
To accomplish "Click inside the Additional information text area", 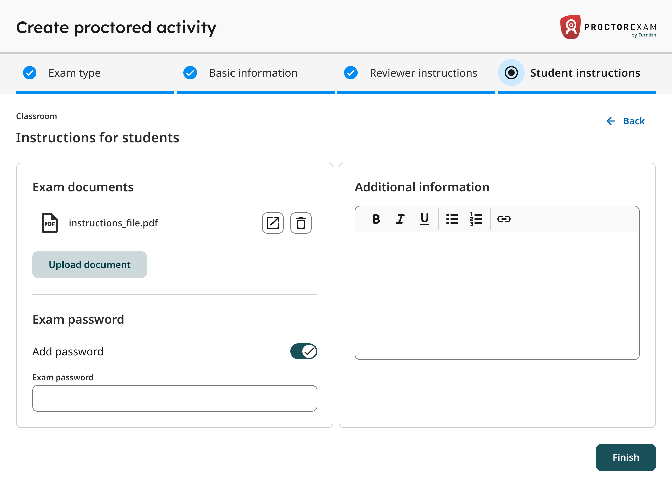I will (497, 296).
